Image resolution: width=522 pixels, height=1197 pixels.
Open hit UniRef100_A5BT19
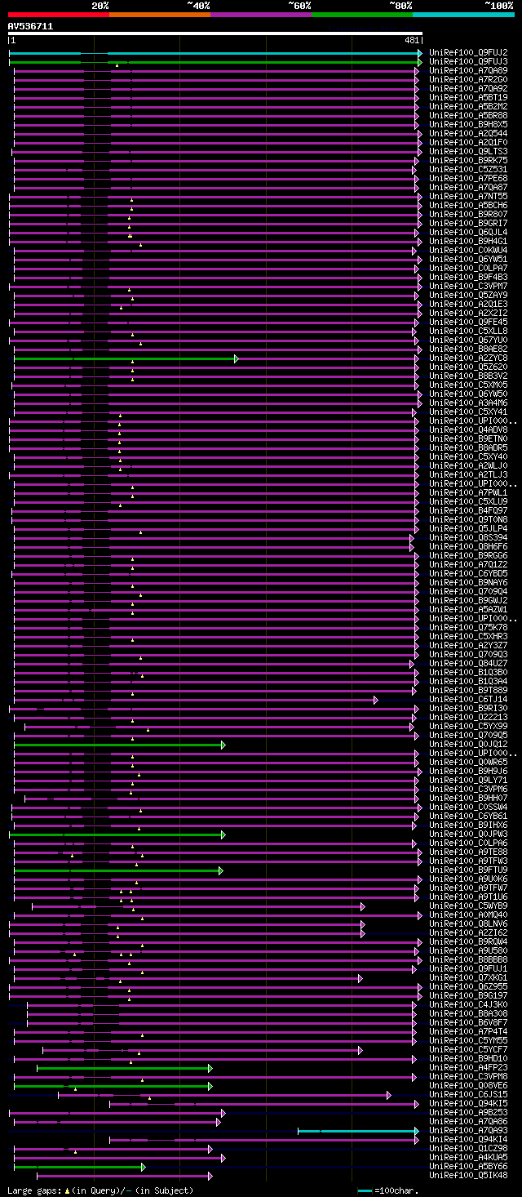tap(469, 97)
